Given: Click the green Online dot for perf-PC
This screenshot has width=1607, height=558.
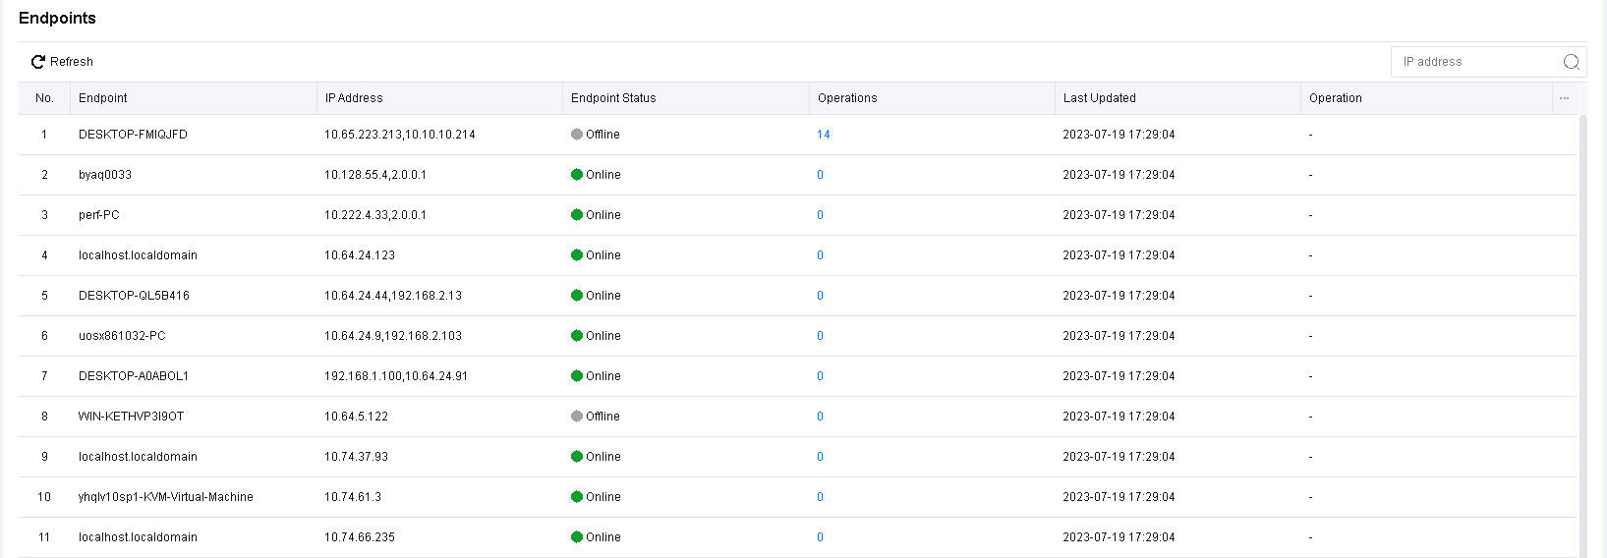Looking at the screenshot, I should pyautogui.click(x=577, y=215).
